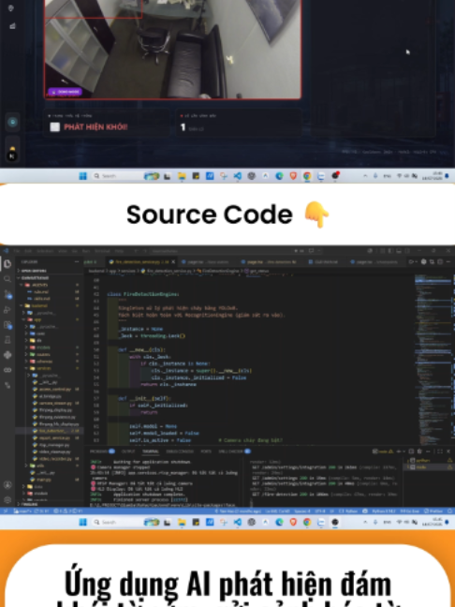Open main.py in Explorer tree
The image size is (455, 607).
pyautogui.click(x=50, y=480)
